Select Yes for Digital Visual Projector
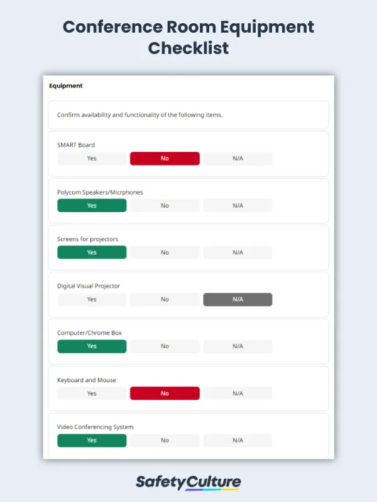377x502 pixels. pyautogui.click(x=92, y=299)
